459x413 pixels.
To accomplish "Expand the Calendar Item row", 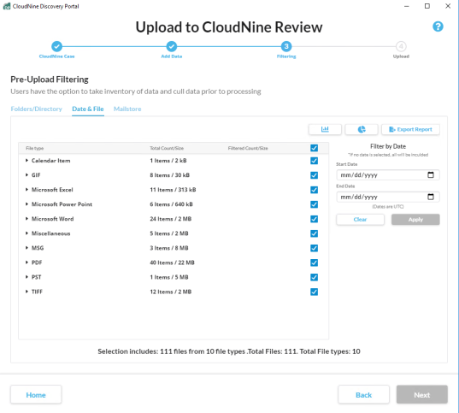I will (x=26, y=160).
